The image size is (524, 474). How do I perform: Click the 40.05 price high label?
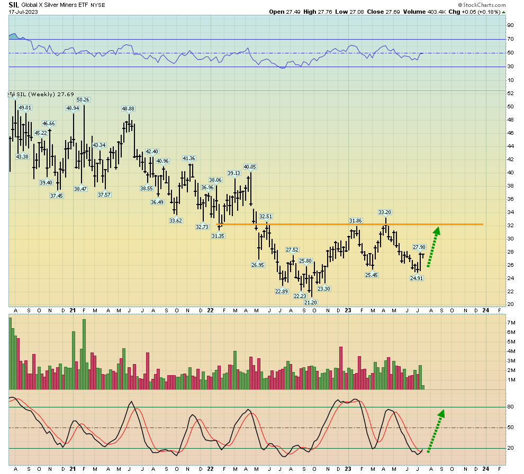pyautogui.click(x=250, y=167)
